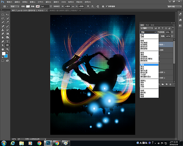Click the blue background color swatch
183x146 pixels.
6,56
